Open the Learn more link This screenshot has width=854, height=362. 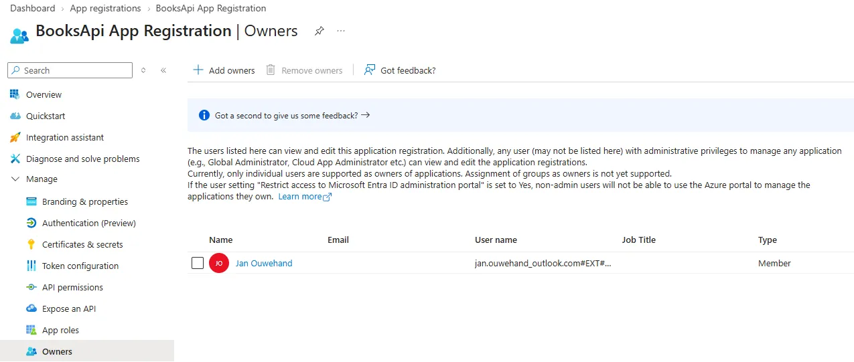pyautogui.click(x=300, y=197)
